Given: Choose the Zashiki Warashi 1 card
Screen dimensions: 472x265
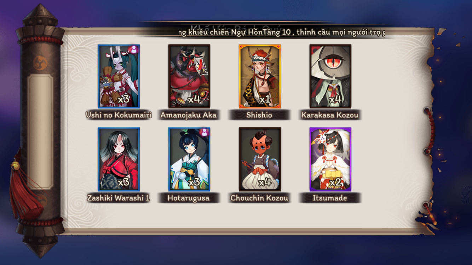Looking at the screenshot, I should coord(119,159).
